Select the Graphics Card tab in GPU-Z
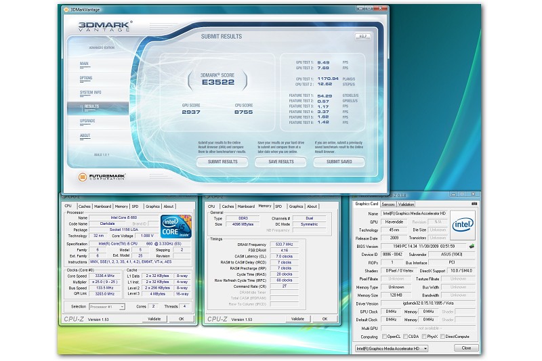Screen dimensions: 542x361 [x=367, y=203]
